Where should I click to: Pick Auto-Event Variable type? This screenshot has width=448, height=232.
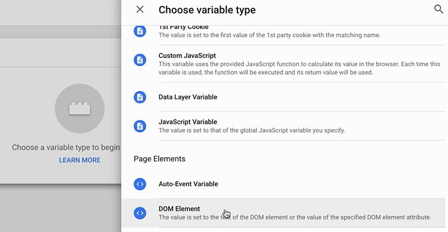click(283, 184)
